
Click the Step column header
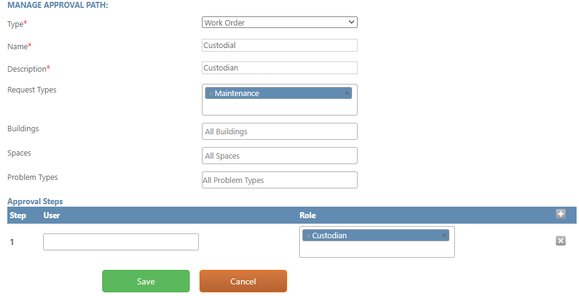point(18,216)
